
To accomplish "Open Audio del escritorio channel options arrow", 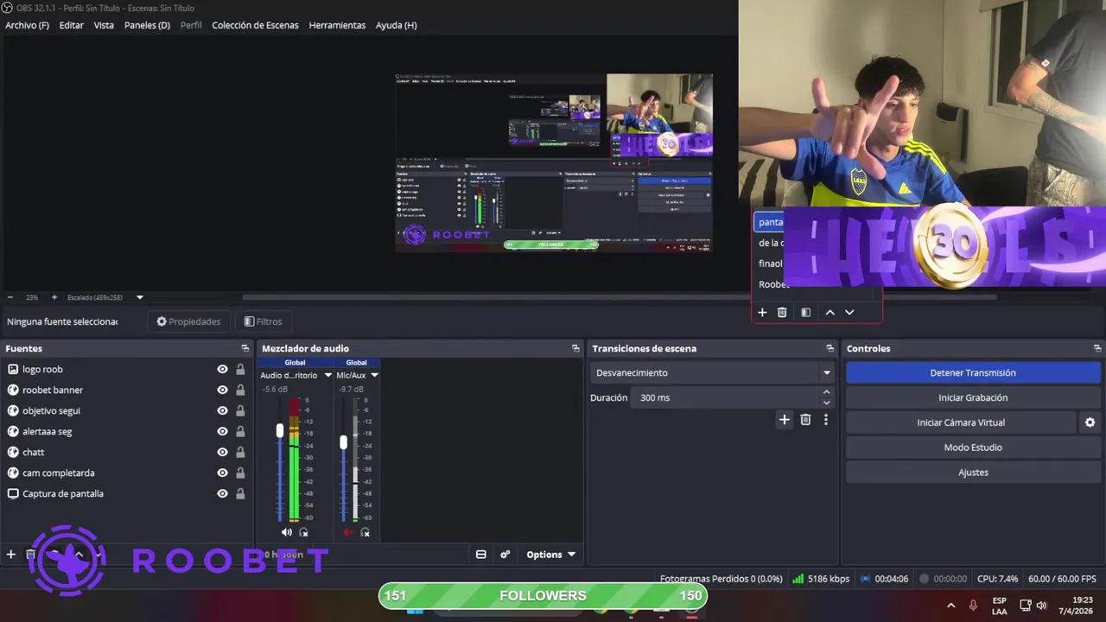I will point(327,375).
